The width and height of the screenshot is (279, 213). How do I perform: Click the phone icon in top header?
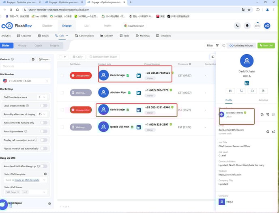237,26
